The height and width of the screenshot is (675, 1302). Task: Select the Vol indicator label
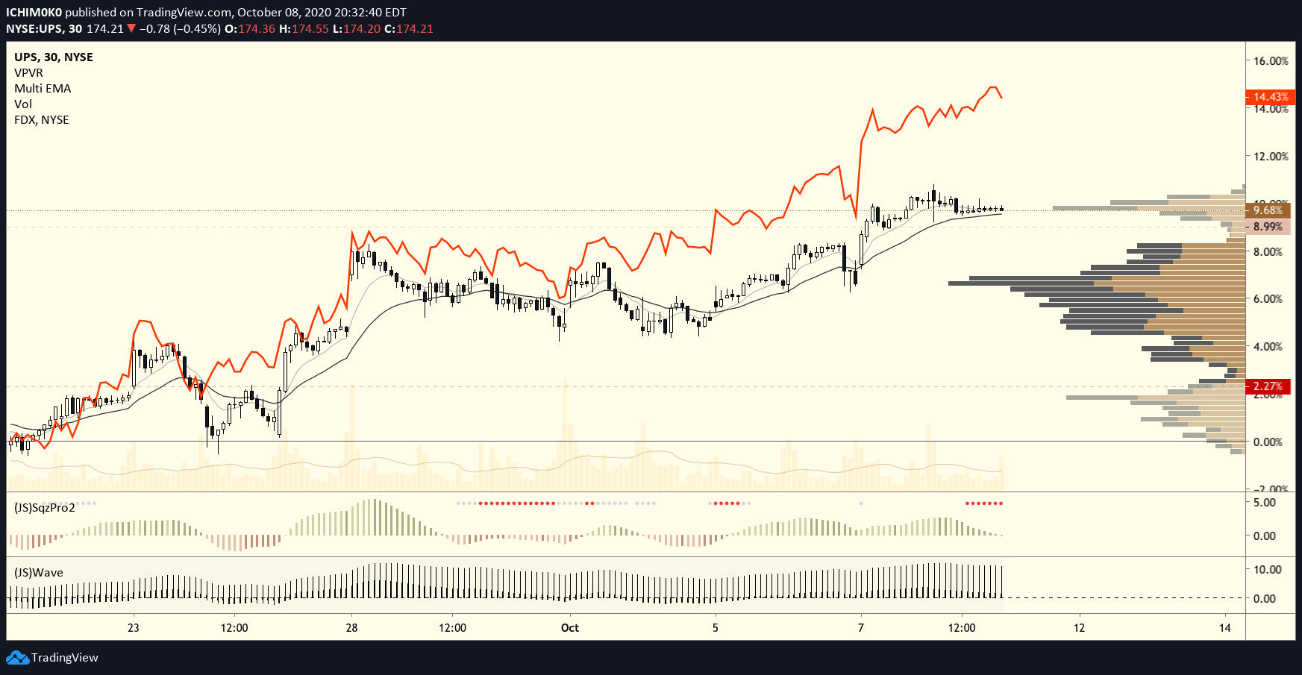coord(23,104)
